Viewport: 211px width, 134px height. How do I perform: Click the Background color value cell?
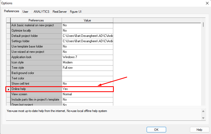coord(87,73)
